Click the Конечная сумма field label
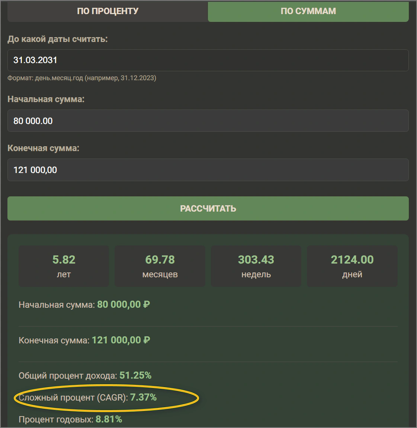This screenshot has height=428, width=417. pyautogui.click(x=43, y=148)
